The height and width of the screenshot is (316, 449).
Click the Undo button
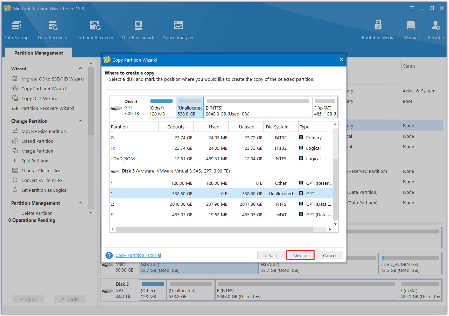pyautogui.click(x=70, y=299)
